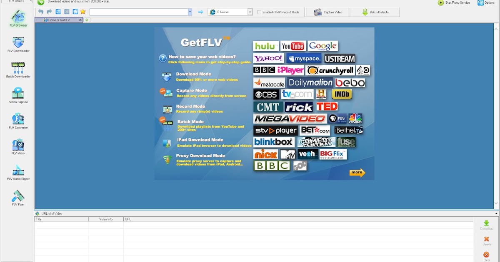This screenshot has width=500, height=262.
Task: Click the yellow more arrow button
Action: tap(357, 173)
